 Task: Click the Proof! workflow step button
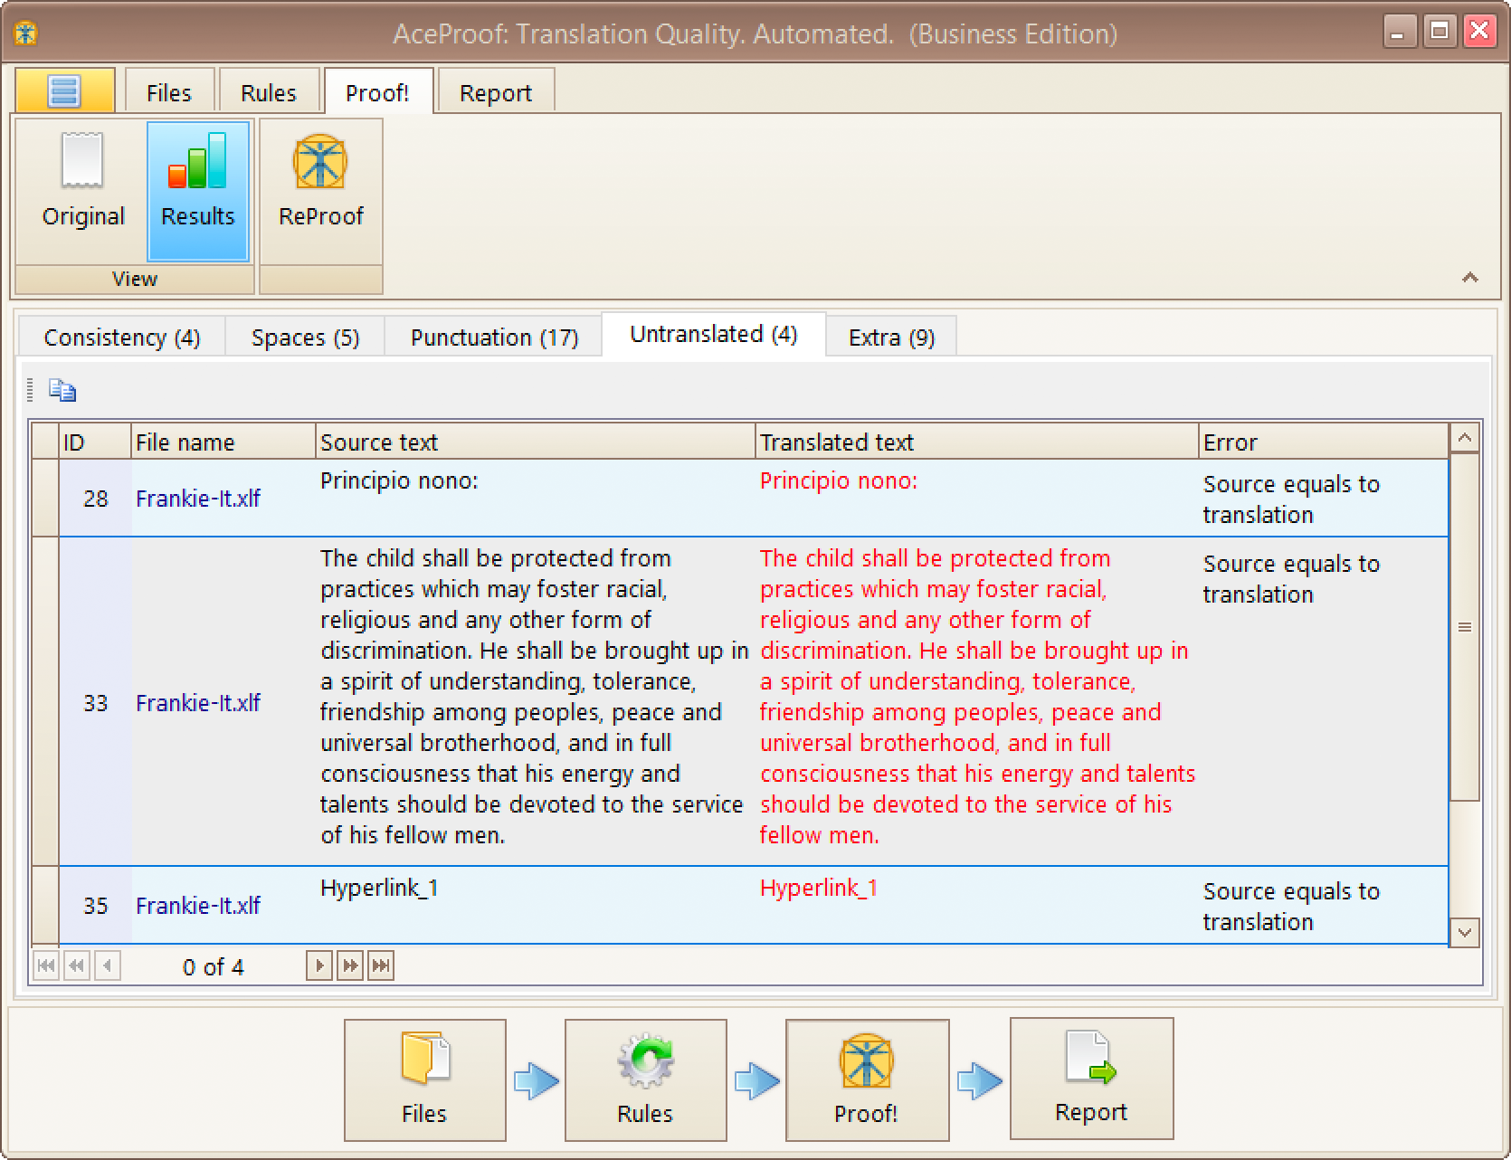(x=867, y=1080)
